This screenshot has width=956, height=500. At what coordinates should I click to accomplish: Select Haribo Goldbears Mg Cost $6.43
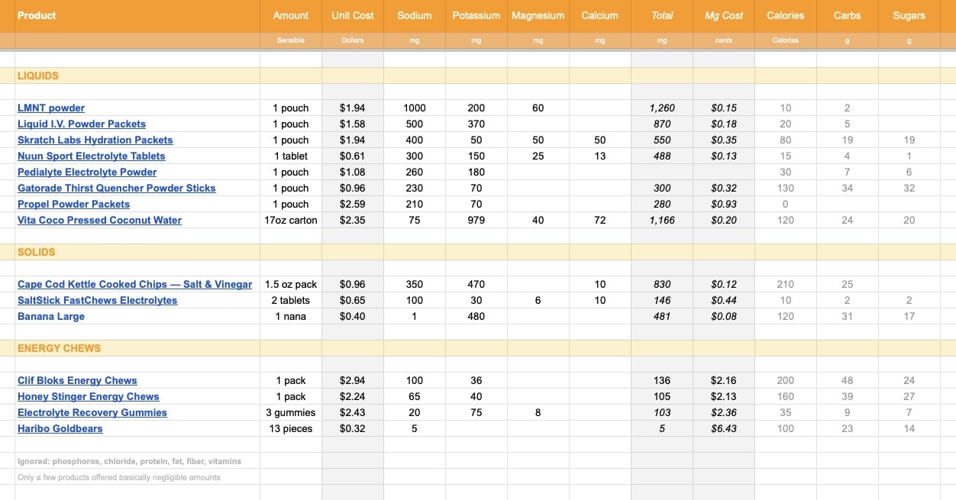click(724, 428)
